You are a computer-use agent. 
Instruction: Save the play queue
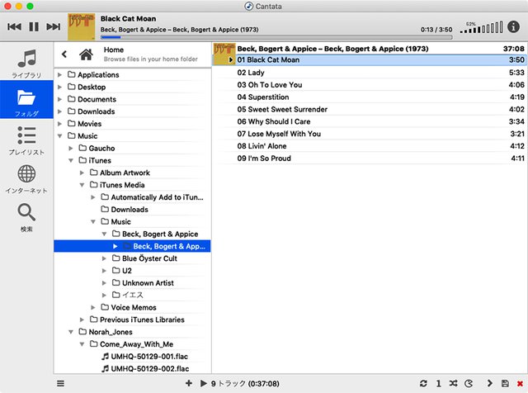click(x=505, y=383)
